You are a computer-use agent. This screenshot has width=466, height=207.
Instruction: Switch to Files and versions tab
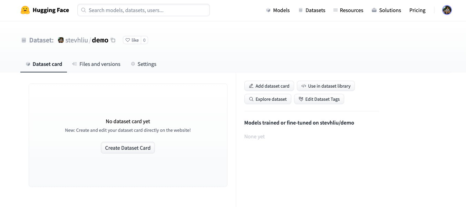click(96, 64)
